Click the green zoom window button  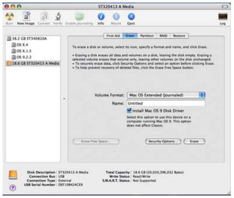tap(19, 7)
